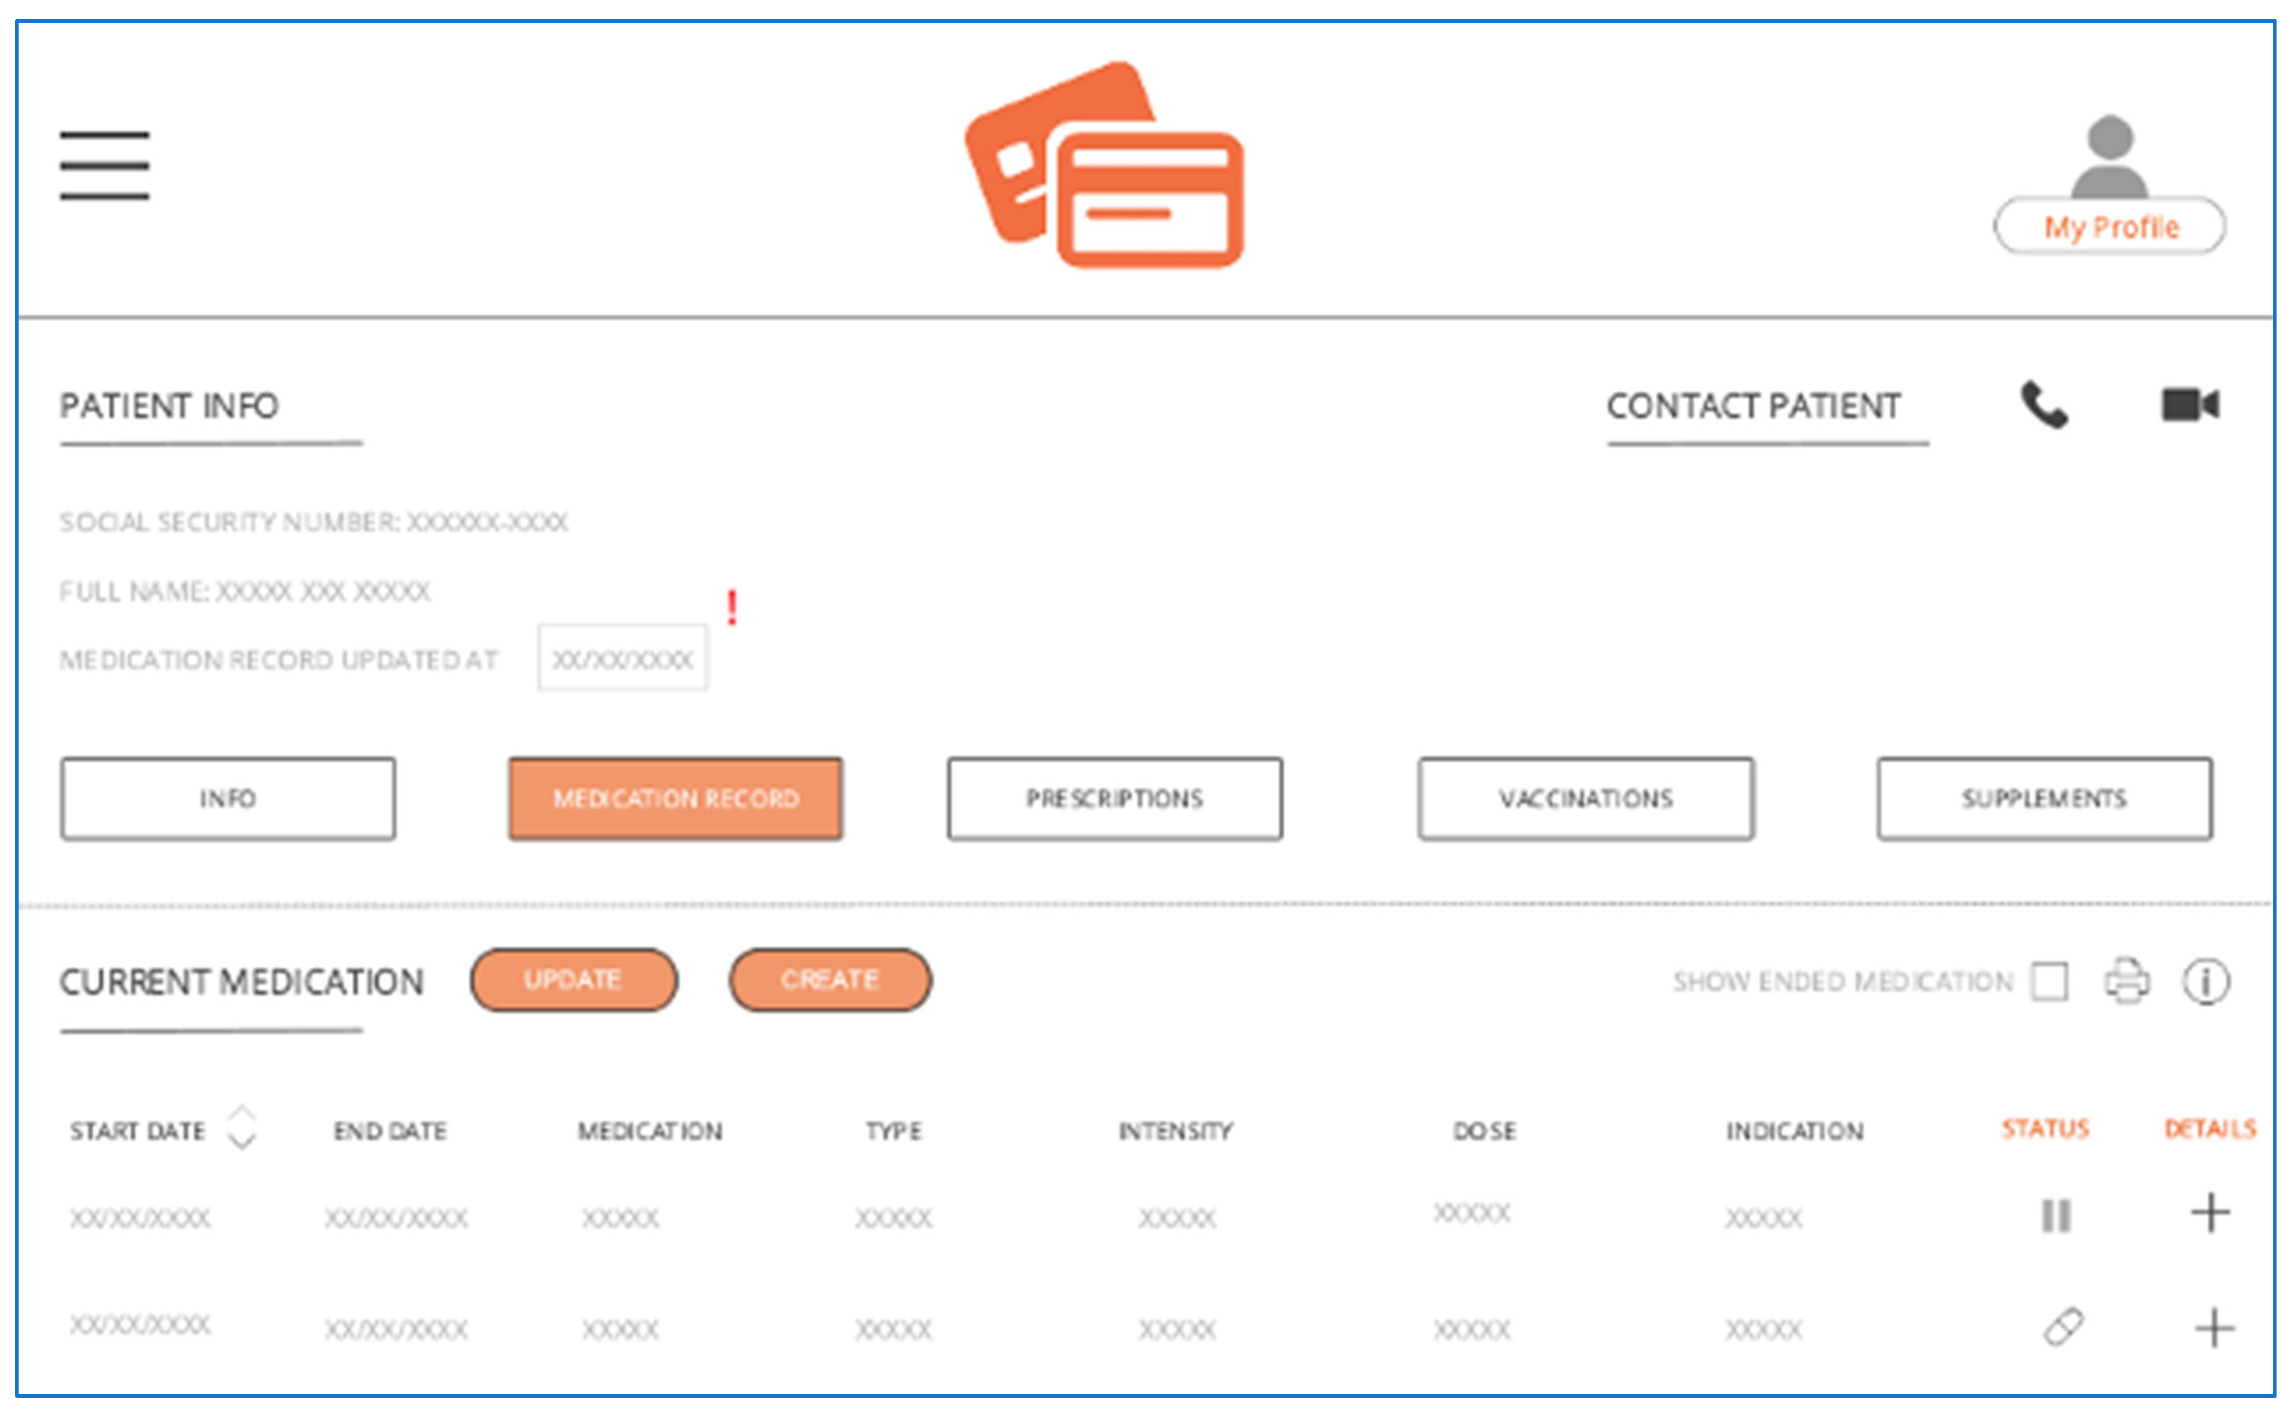Viewport: 2290px width, 1412px height.
Task: Click the CREATE button
Action: point(829,980)
